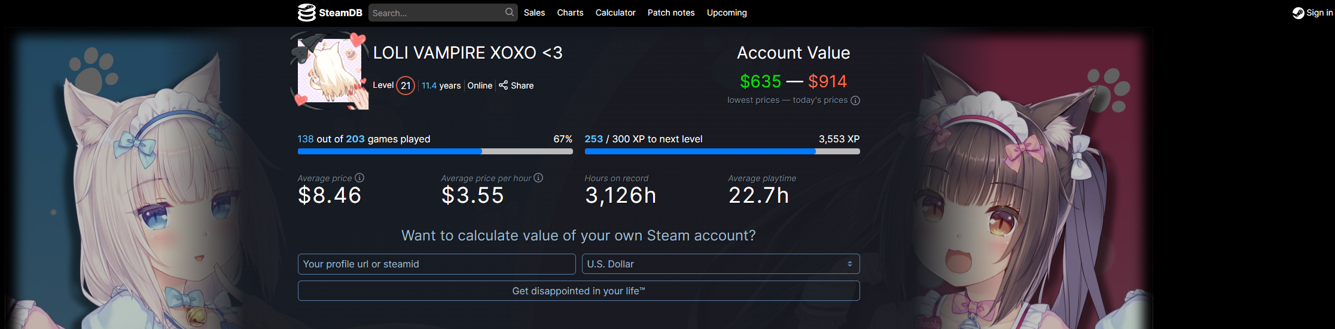Open the U.S. Dollar currency dropdown

[x=721, y=264]
